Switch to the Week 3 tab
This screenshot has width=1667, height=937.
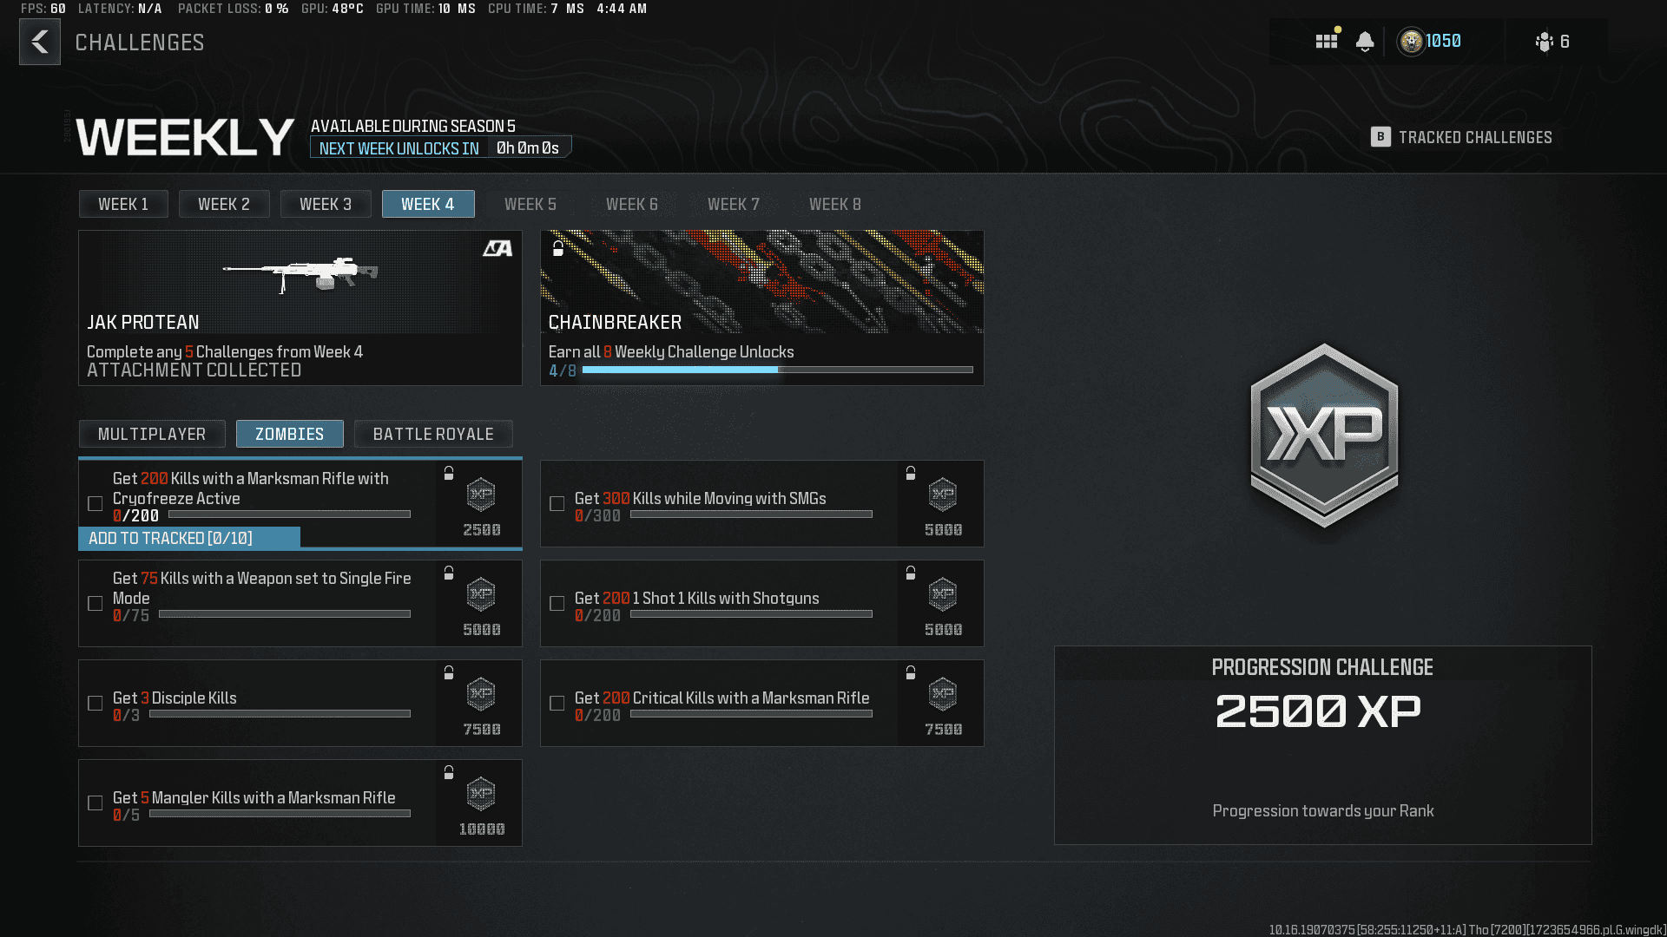[x=326, y=204]
